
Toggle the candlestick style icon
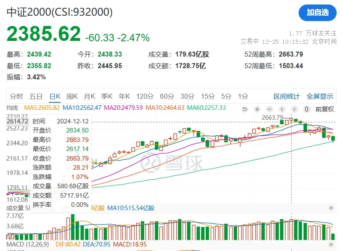pos(306,109)
